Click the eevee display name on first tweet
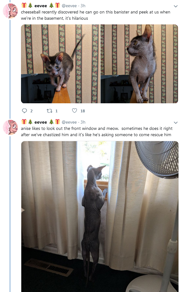The width and height of the screenshot is (186, 292). (x=41, y=6)
